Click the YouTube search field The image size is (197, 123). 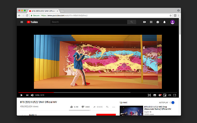pyautogui.click(x=89, y=22)
